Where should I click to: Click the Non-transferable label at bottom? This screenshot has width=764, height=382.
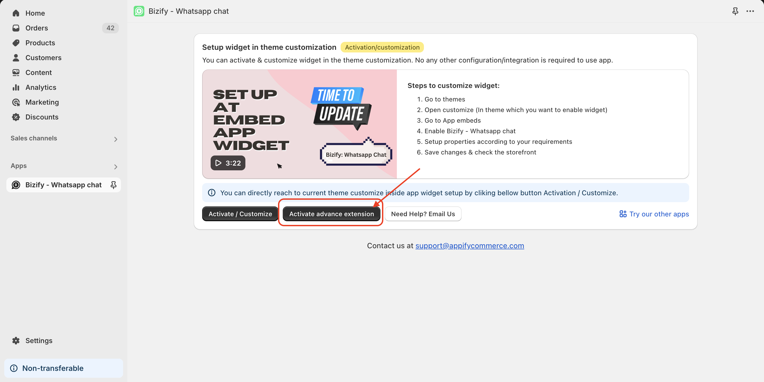click(x=53, y=368)
